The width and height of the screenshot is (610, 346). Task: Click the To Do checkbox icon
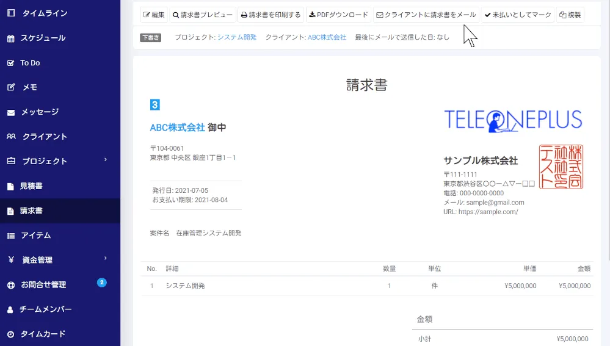[11, 63]
